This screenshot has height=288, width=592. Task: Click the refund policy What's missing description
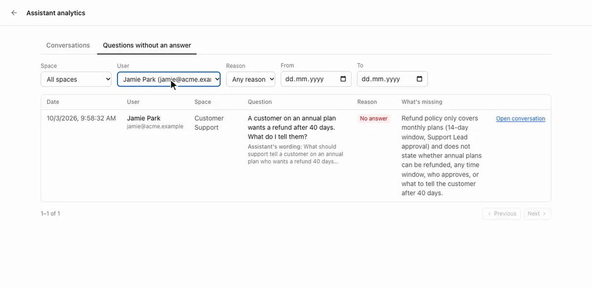[x=442, y=156]
